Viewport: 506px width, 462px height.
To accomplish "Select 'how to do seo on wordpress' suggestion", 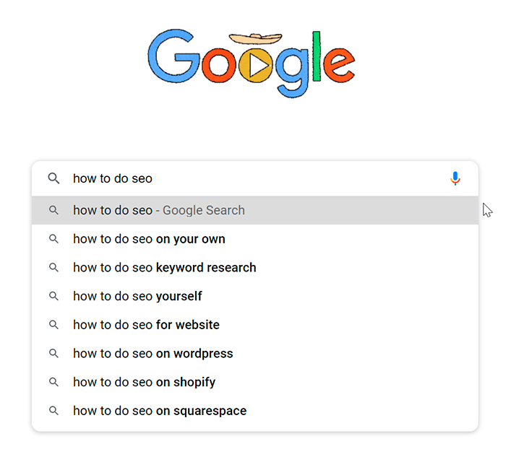I will (x=255, y=354).
